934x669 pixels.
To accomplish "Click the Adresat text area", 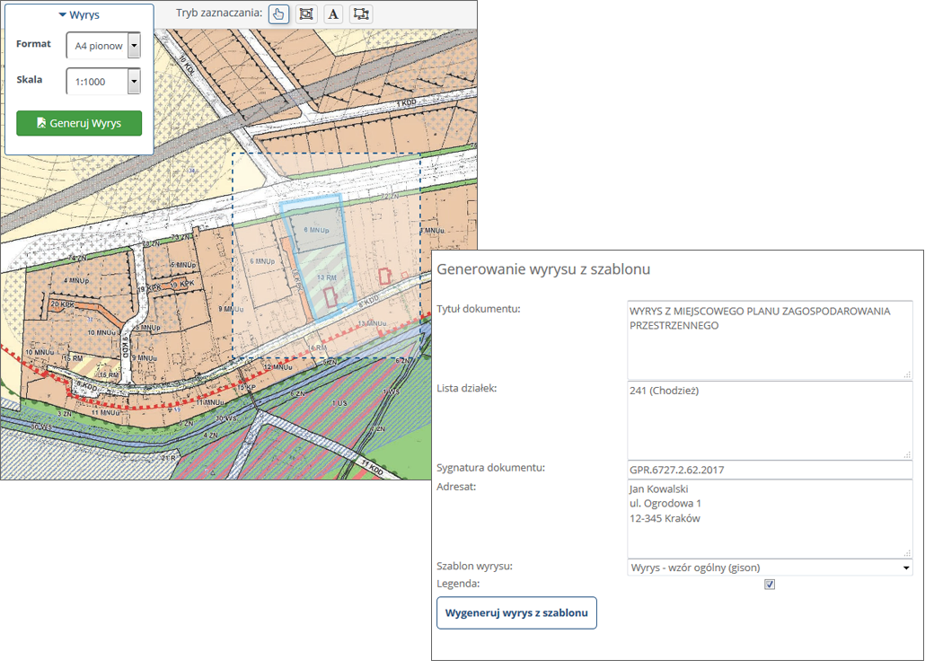I will coord(770,519).
